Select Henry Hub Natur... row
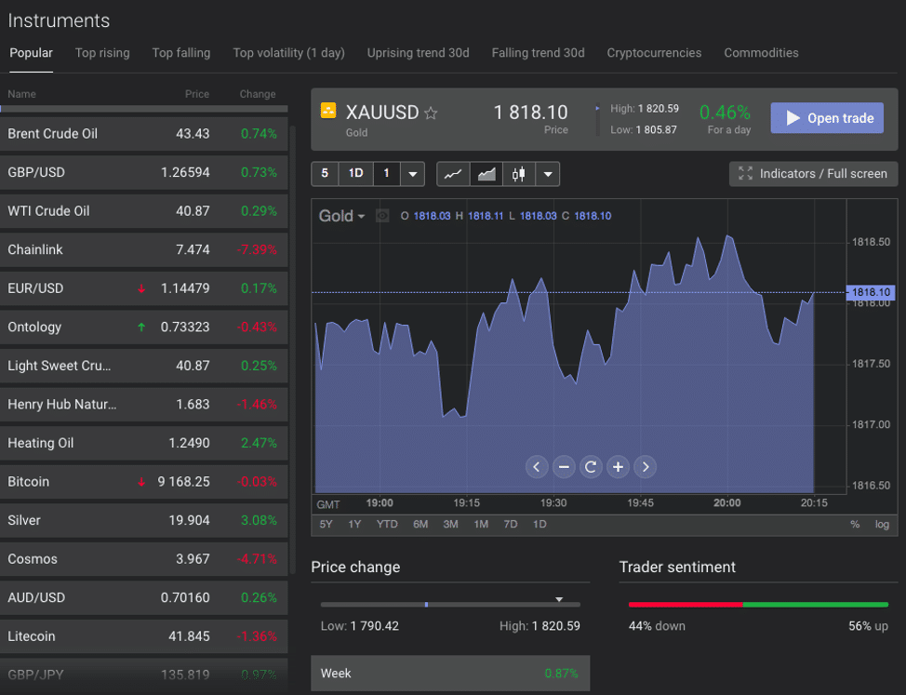Screen dimensions: 906x695 point(144,405)
